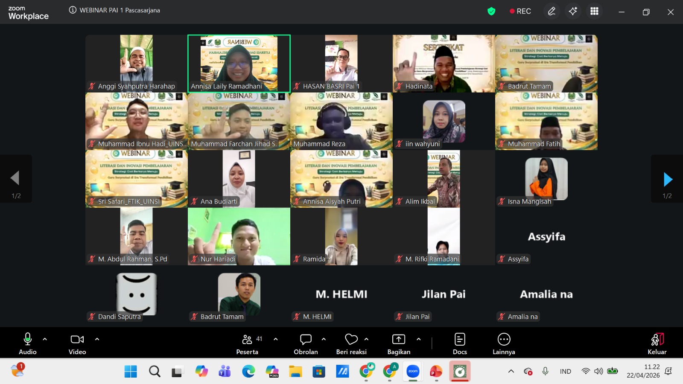Open the Docs tool
Viewport: 683px width, 384px height.
tap(459, 344)
